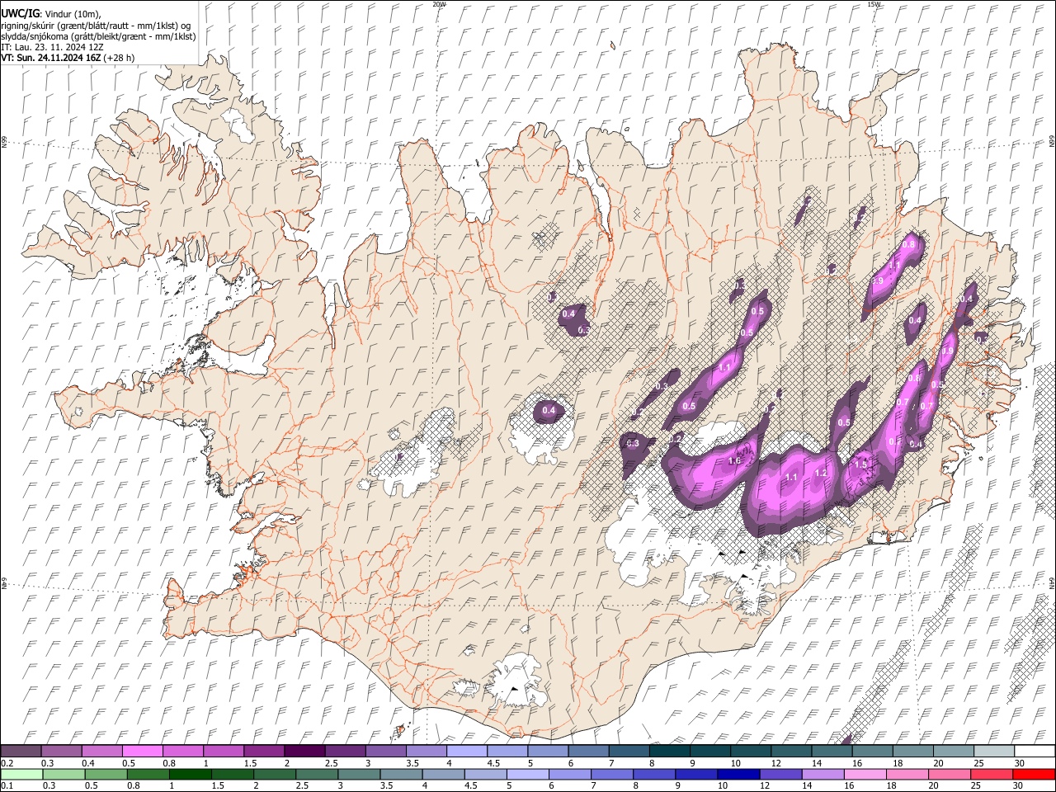Pick the light green 0.3 swatch in rain scale
This screenshot has width=1056, height=792.
click(x=64, y=775)
